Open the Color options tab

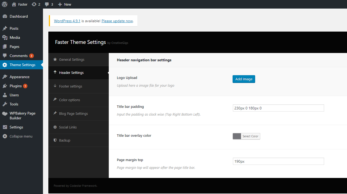(69, 100)
